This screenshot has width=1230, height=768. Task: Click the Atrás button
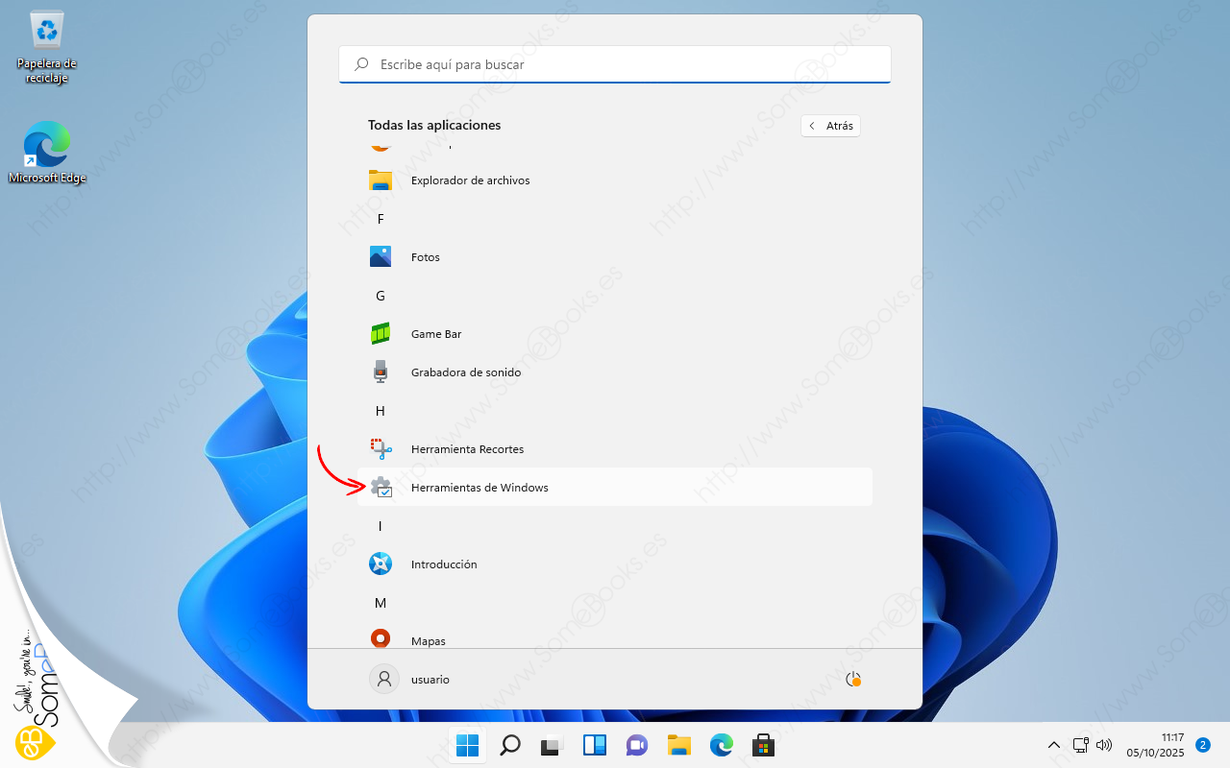[x=830, y=126]
